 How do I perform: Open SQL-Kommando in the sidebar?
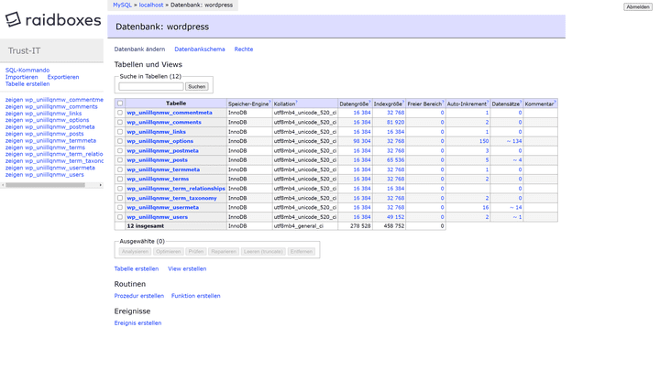pos(27,71)
